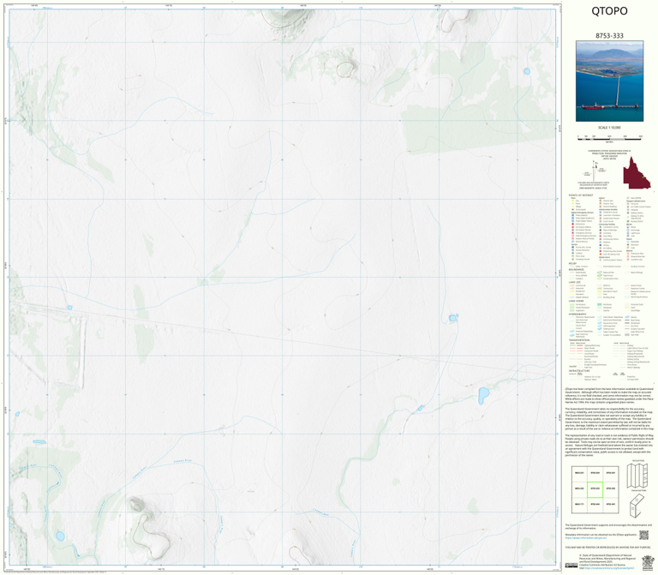Click the metres scale bar
Viewport: 658px width, 575px height.
tap(609, 137)
